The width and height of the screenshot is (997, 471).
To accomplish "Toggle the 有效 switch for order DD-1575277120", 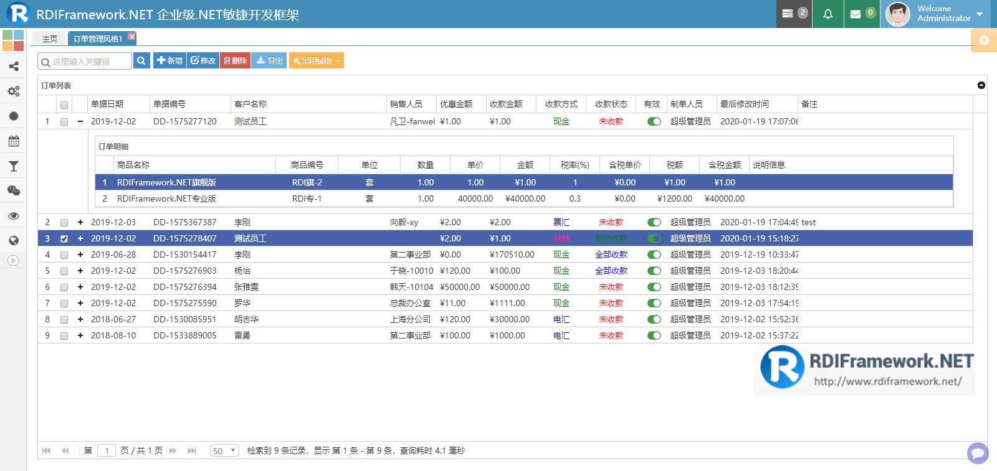I will (654, 121).
